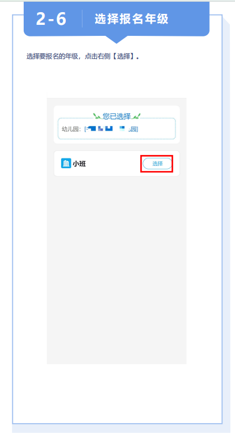Click the 选择 button for 小班
The height and width of the screenshot is (433, 235).
(x=158, y=164)
